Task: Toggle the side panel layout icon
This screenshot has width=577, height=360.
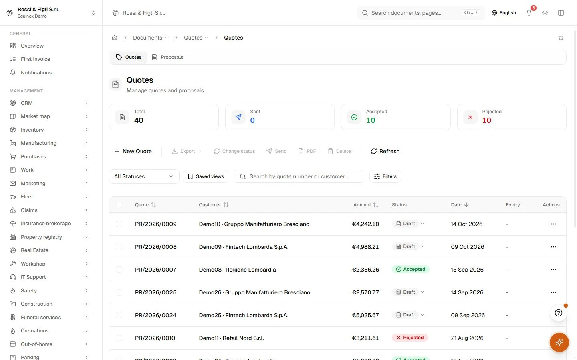Action: point(561,13)
